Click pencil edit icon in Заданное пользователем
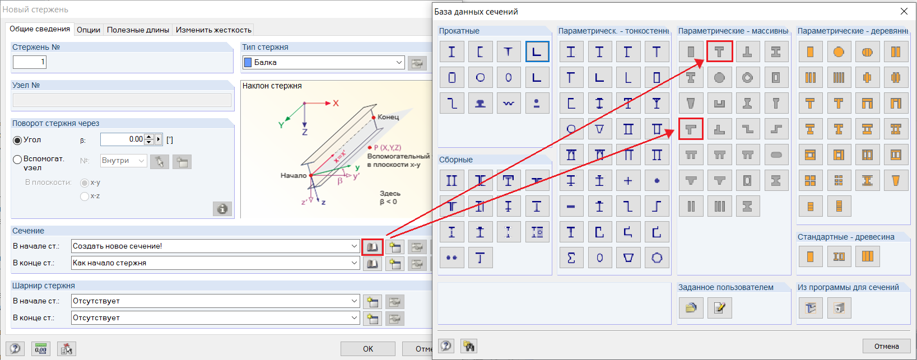Image resolution: width=917 pixels, height=360 pixels. pos(719,307)
